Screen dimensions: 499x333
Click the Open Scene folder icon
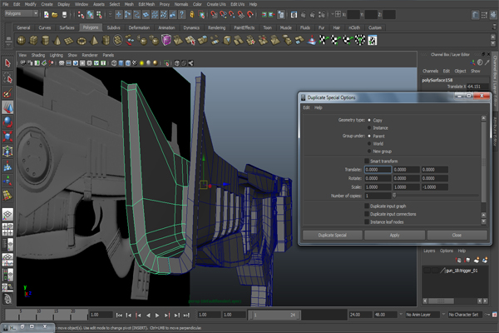[55, 15]
